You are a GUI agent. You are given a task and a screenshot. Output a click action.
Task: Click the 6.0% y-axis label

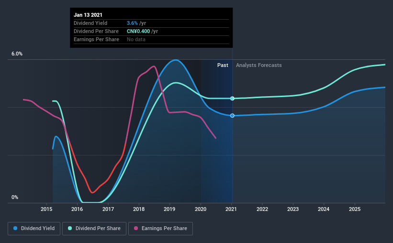17,54
